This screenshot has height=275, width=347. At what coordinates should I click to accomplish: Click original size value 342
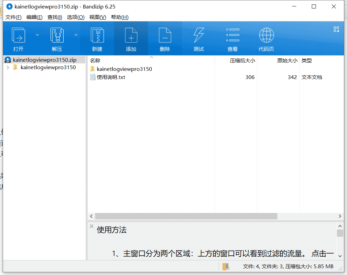292,77
